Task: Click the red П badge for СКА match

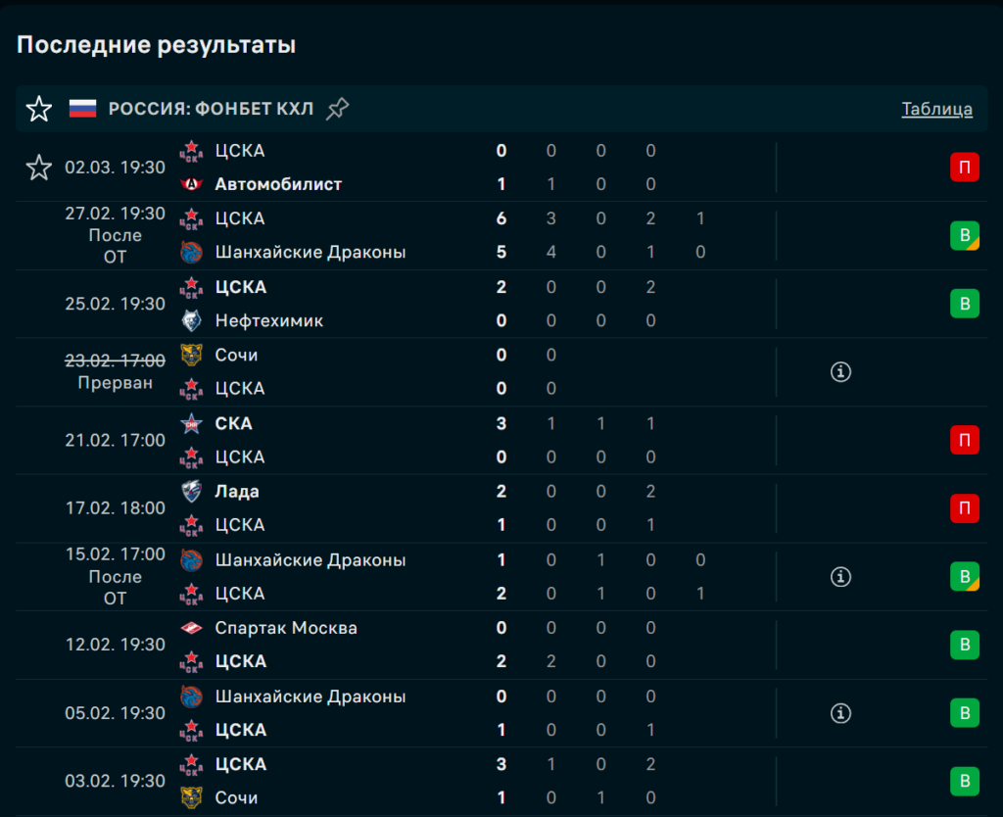Action: click(x=964, y=440)
